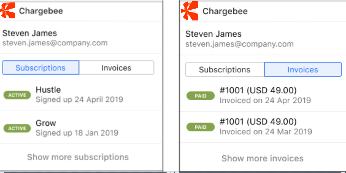
Task: Click the PAID badge for the 24 Apr 2019 invoice
Action: [200, 96]
